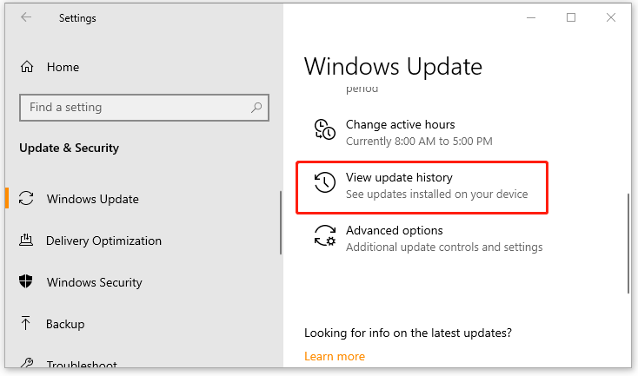638x376 pixels.
Task: Click the Backup up-arrow icon
Action: [x=25, y=323]
